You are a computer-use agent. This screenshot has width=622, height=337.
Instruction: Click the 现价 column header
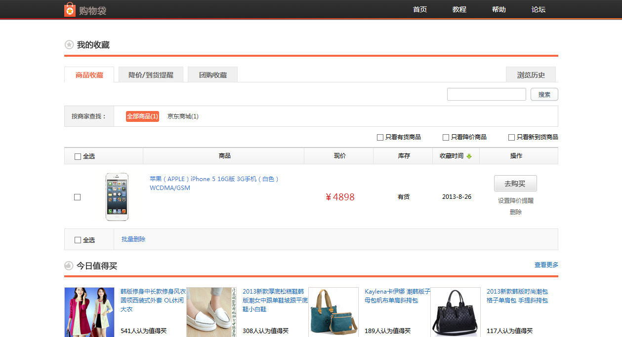(340, 156)
